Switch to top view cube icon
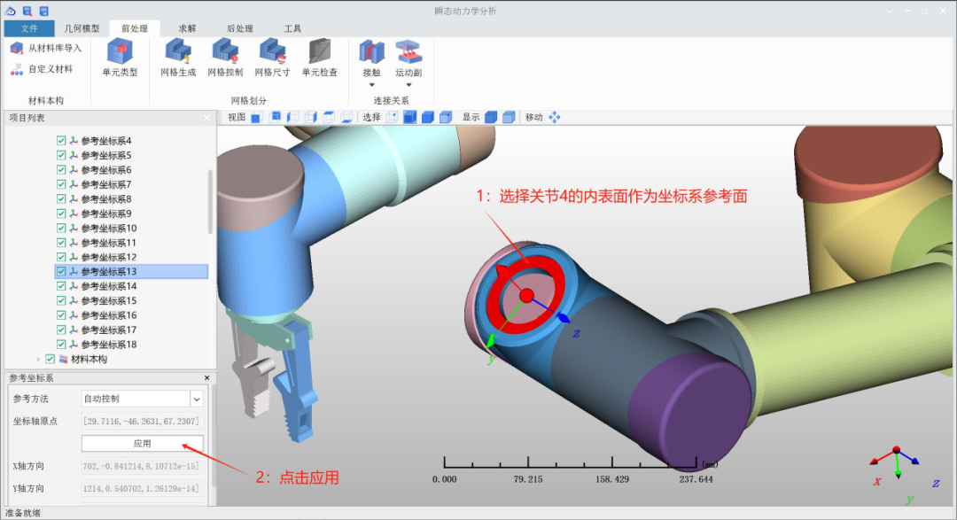The width and height of the screenshot is (957, 520). [329, 117]
